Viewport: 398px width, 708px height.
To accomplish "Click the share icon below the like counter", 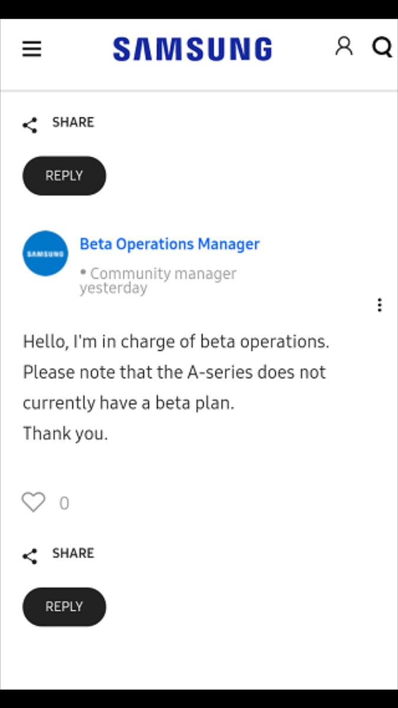I will [30, 556].
